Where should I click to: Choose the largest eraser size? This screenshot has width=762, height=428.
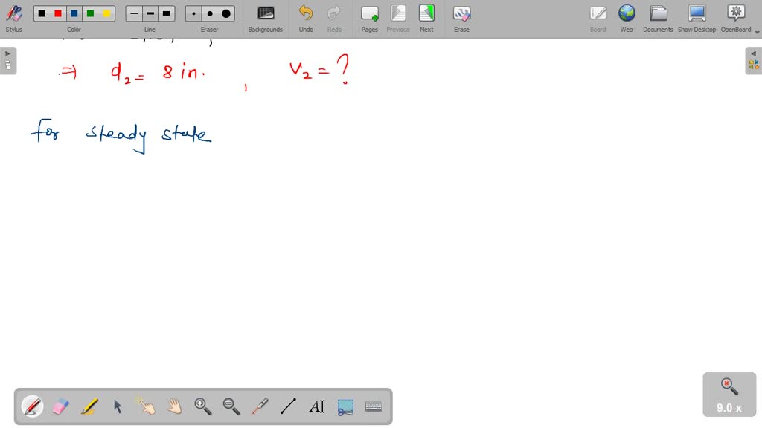click(x=226, y=13)
